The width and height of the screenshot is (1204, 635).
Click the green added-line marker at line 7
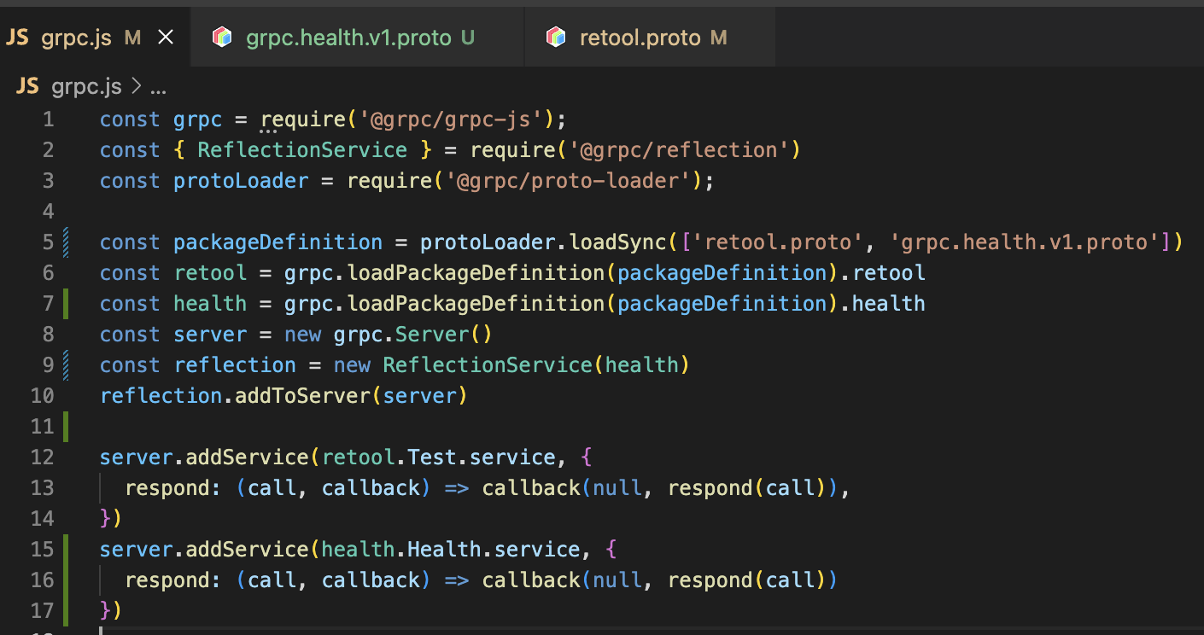[67, 304]
